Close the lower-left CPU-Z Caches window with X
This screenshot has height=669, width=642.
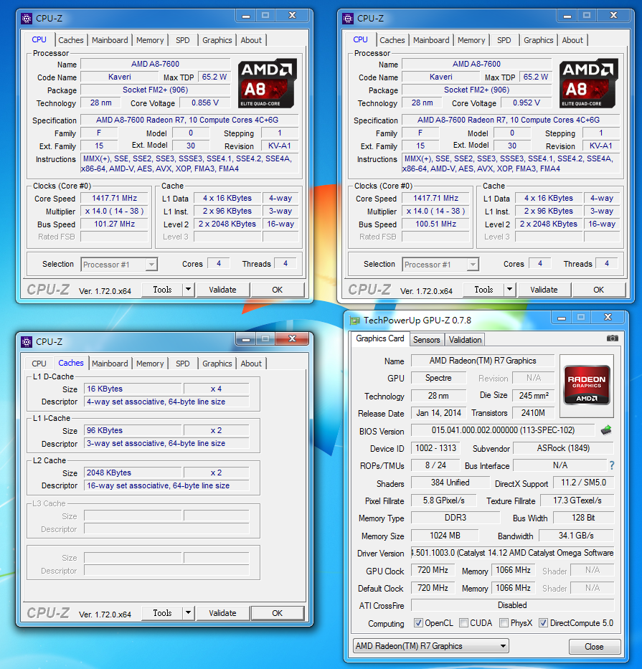[x=292, y=338]
